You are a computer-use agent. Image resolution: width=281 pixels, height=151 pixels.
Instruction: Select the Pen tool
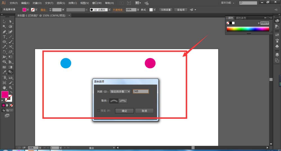[x=4, y=32]
